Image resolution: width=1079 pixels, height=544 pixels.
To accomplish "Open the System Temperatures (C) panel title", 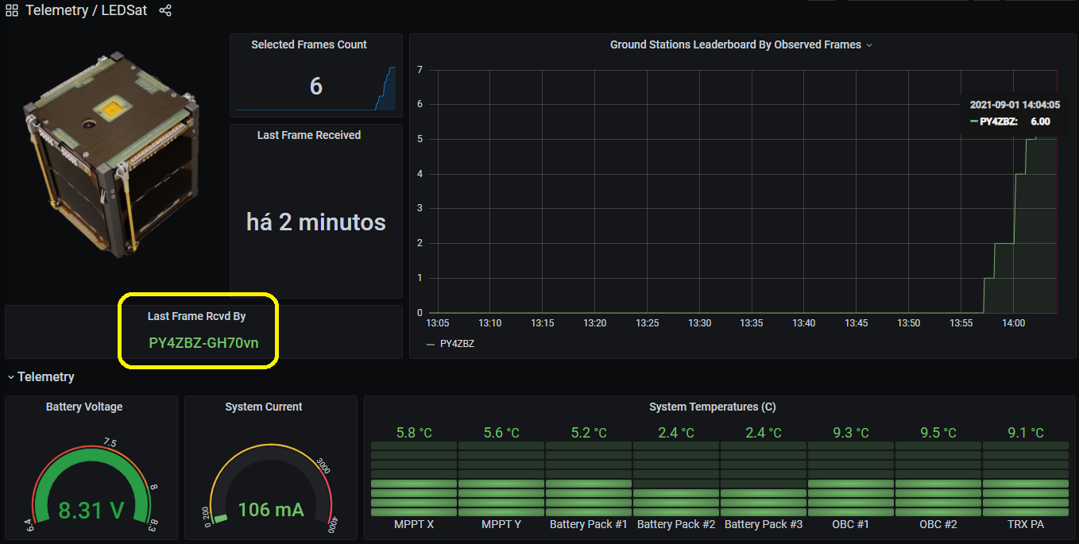I will tap(713, 407).
